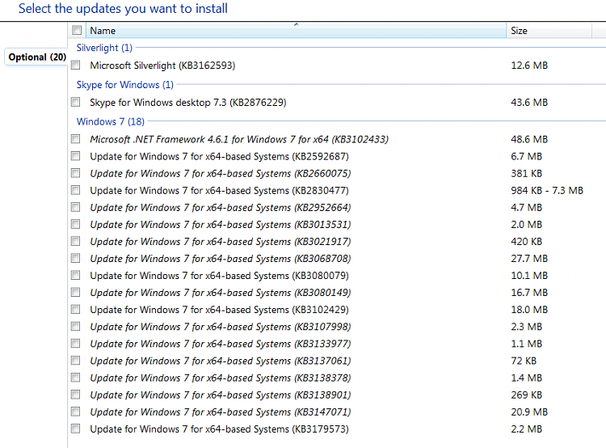Viewport: 606px width, 448px height.
Task: Check Microsoft Silverlight (KB3162593) checkbox
Action: 76,65
